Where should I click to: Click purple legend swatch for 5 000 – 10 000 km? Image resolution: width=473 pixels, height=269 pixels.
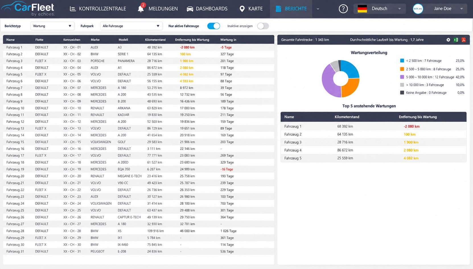[402, 77]
